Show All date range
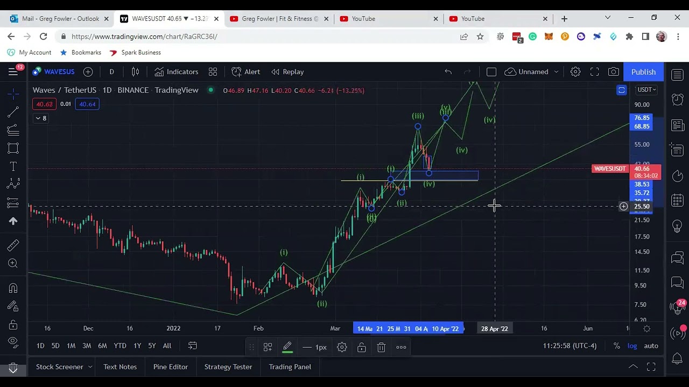This screenshot has height=387, width=689. click(167, 346)
